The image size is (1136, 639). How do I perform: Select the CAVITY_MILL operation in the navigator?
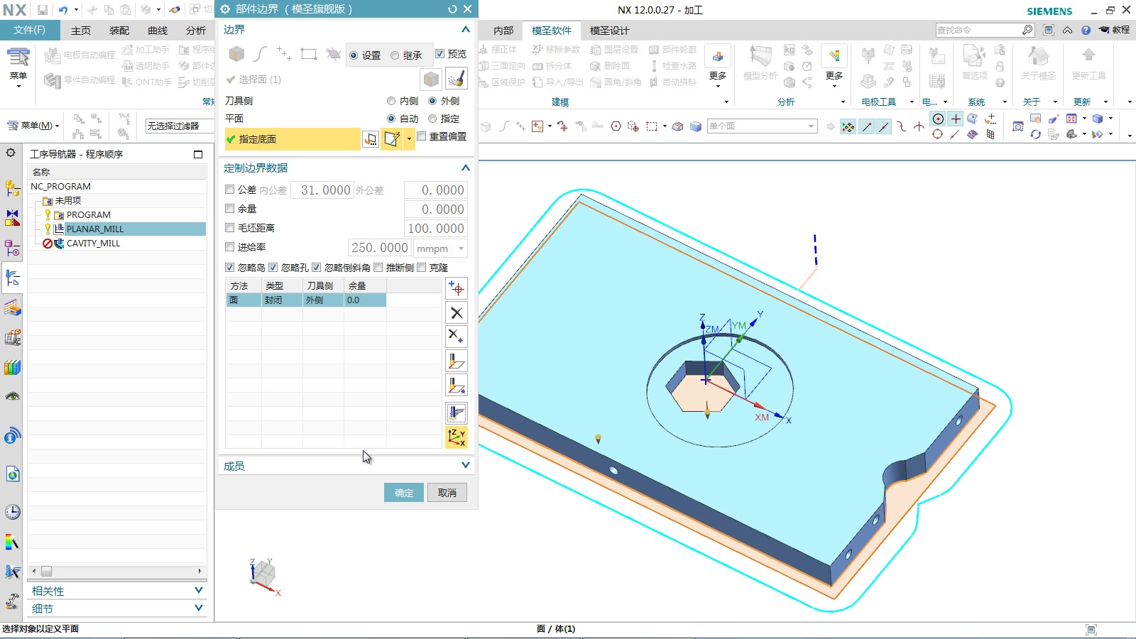93,243
